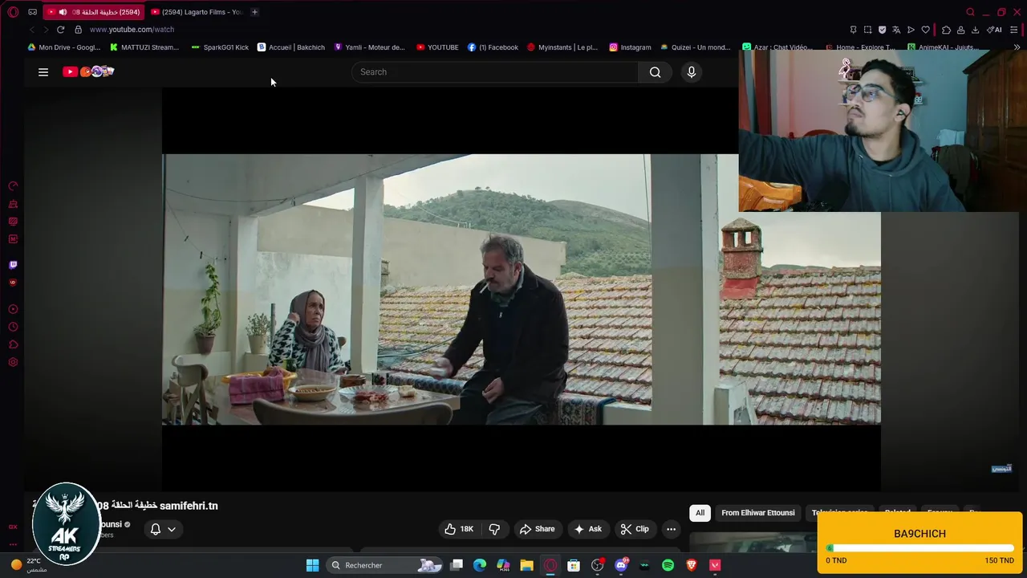The height and width of the screenshot is (578, 1027).
Task: Open the Quizei bookmark
Action: click(695, 47)
